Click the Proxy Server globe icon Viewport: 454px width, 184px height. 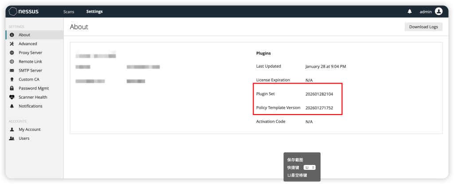point(12,53)
